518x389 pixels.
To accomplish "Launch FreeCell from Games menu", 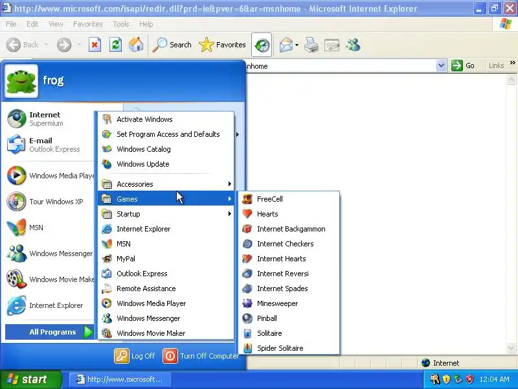I will 289,199.
